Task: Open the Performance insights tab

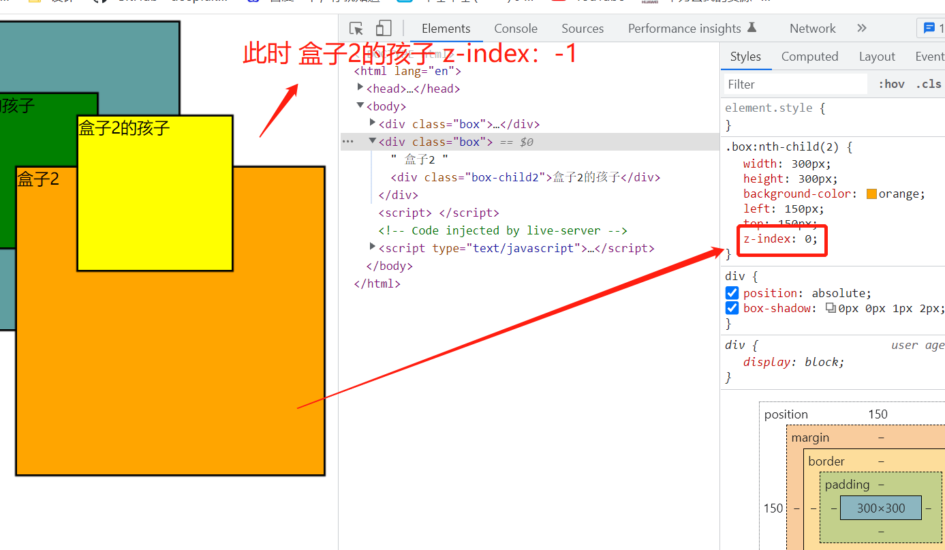Action: click(x=692, y=29)
